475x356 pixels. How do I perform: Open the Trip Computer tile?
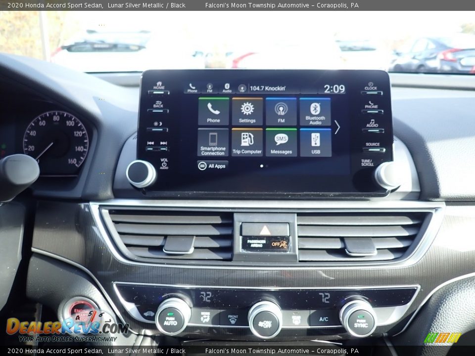[247, 142]
